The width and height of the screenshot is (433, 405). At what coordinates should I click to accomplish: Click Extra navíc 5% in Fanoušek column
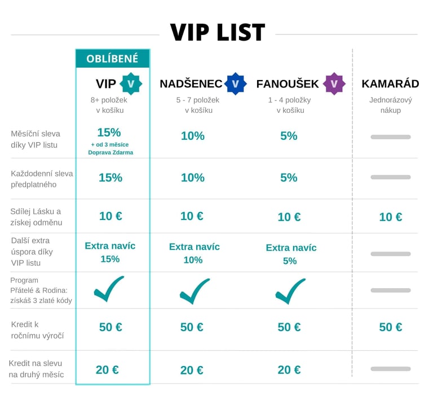pos(291,254)
